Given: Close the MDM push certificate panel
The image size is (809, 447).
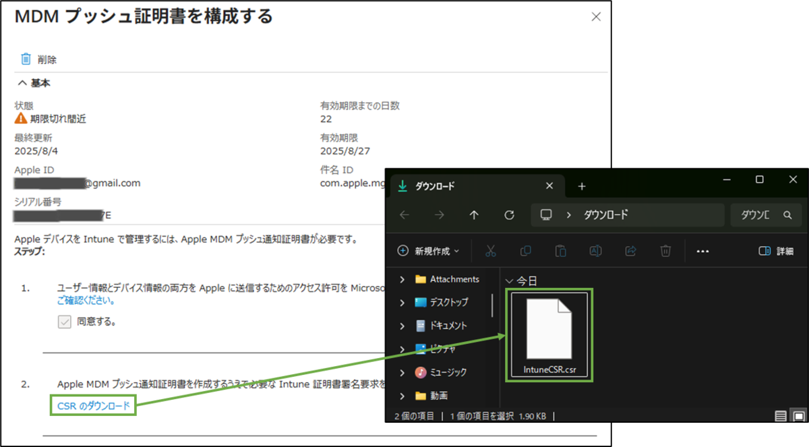Looking at the screenshot, I should click(596, 18).
